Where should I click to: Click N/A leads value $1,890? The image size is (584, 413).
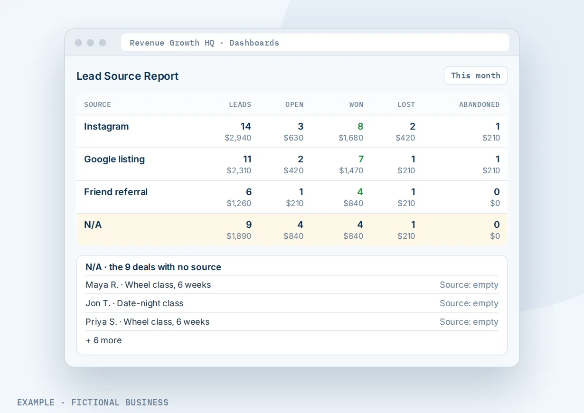click(238, 236)
